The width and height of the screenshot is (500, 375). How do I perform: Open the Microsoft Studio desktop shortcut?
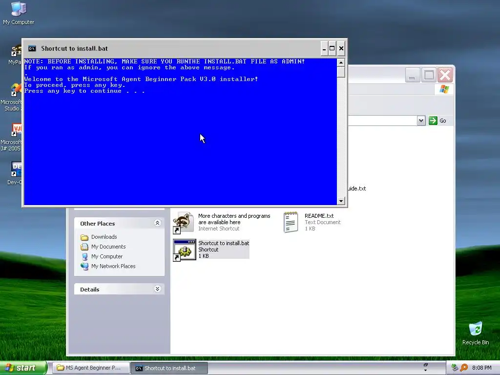click(x=13, y=97)
